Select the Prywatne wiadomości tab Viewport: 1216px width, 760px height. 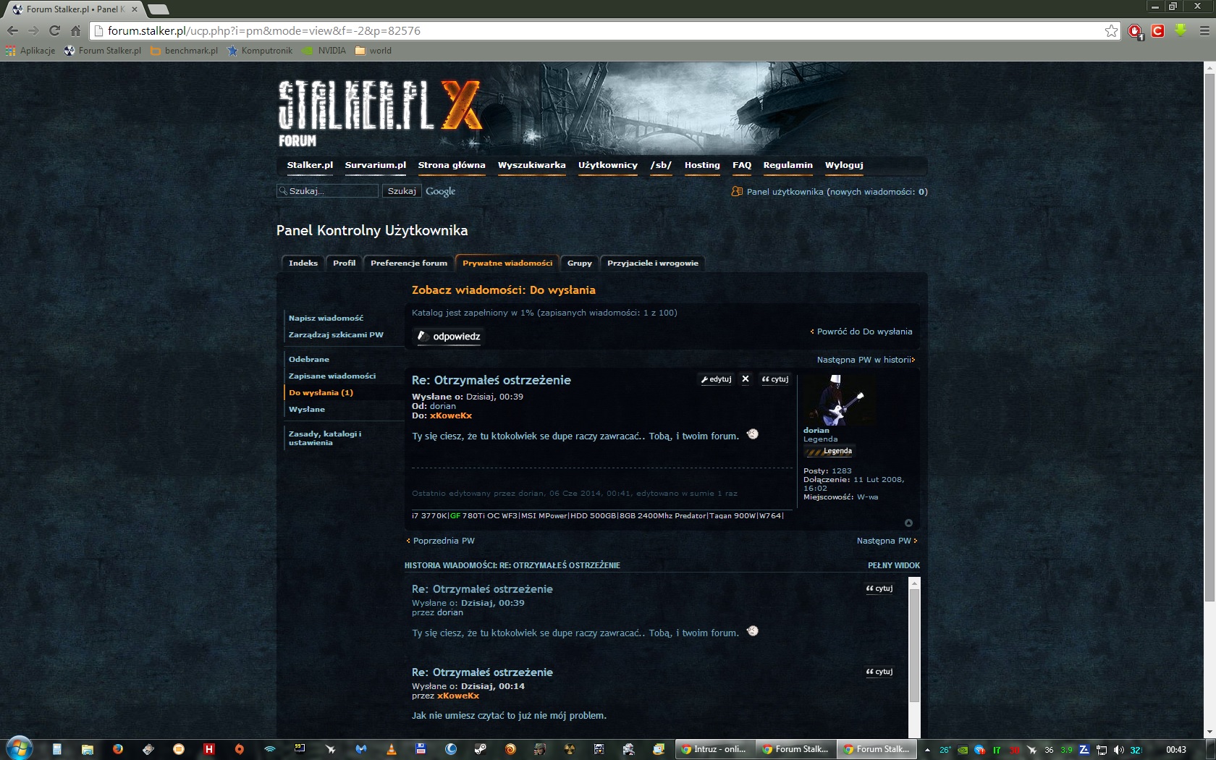pos(507,263)
